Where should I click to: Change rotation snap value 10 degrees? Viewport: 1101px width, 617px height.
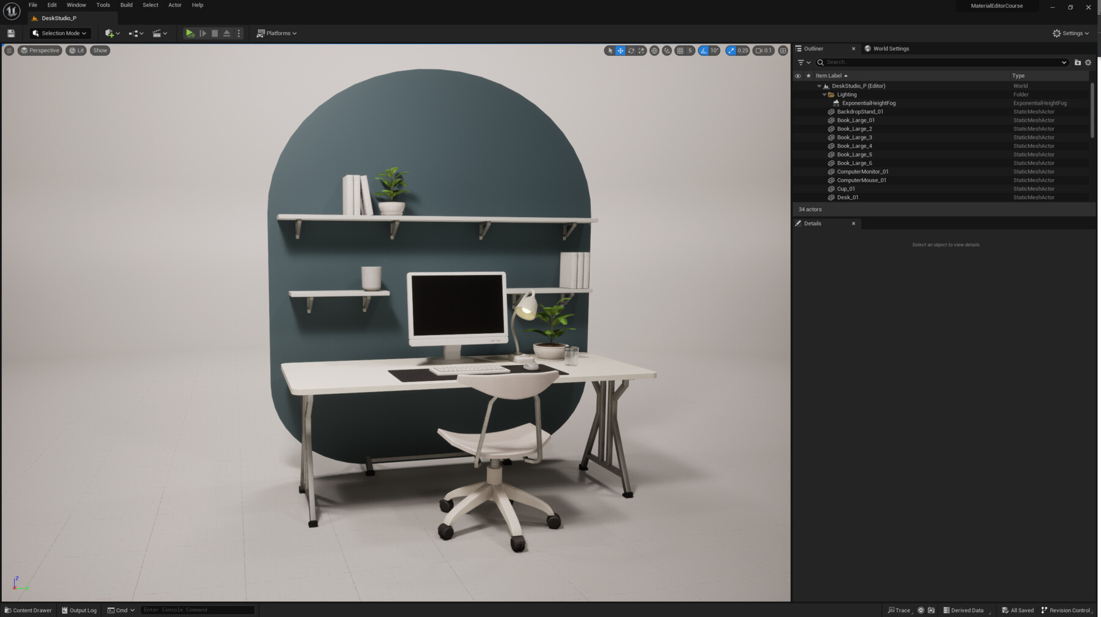pyautogui.click(x=714, y=51)
